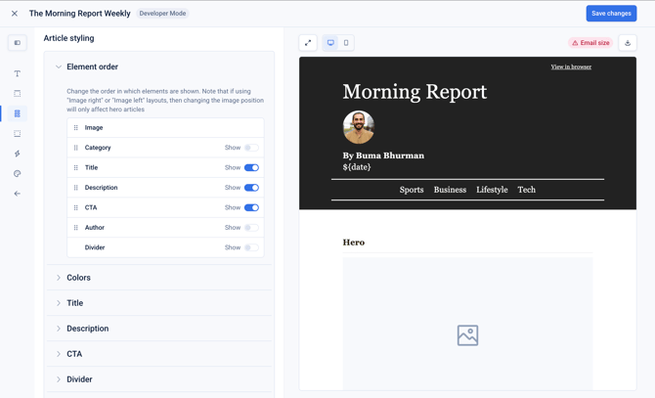This screenshot has height=398, width=655.
Task: Save changes to the newsletter
Action: [x=611, y=14]
